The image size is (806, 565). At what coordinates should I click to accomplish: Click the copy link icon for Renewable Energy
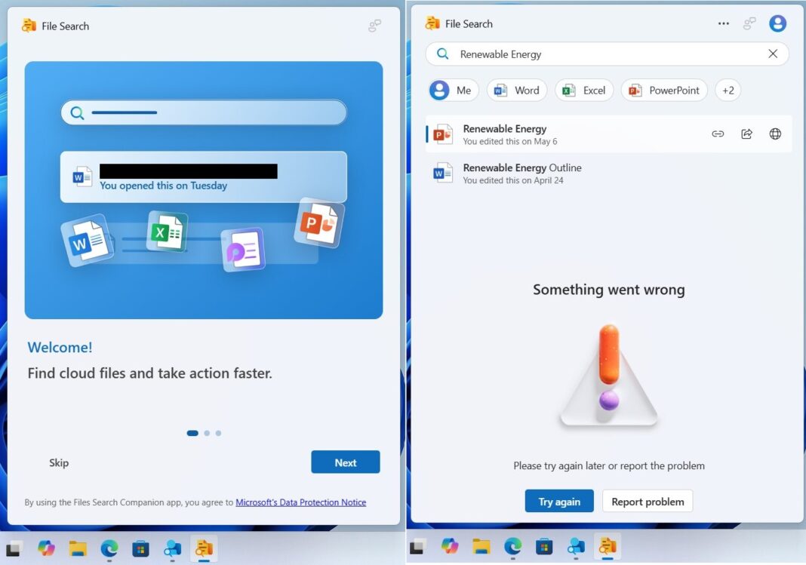click(x=718, y=134)
